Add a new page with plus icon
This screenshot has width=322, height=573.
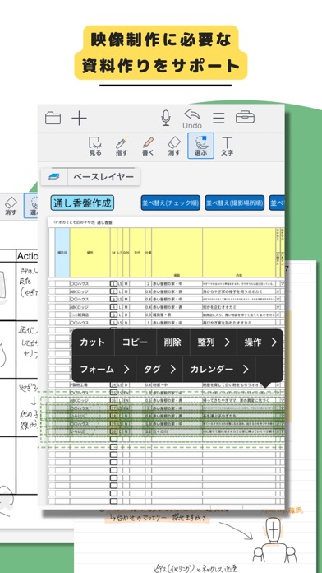coord(79,119)
